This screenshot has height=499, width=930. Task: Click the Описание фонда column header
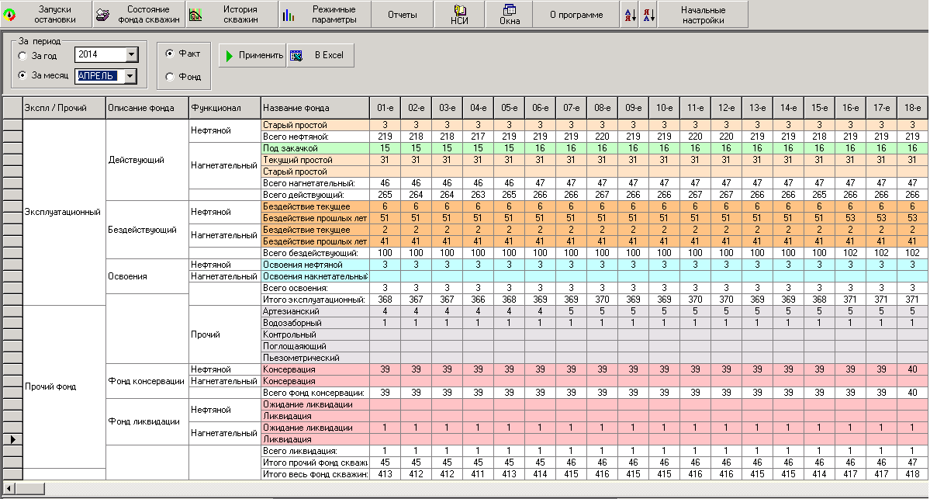click(147, 108)
